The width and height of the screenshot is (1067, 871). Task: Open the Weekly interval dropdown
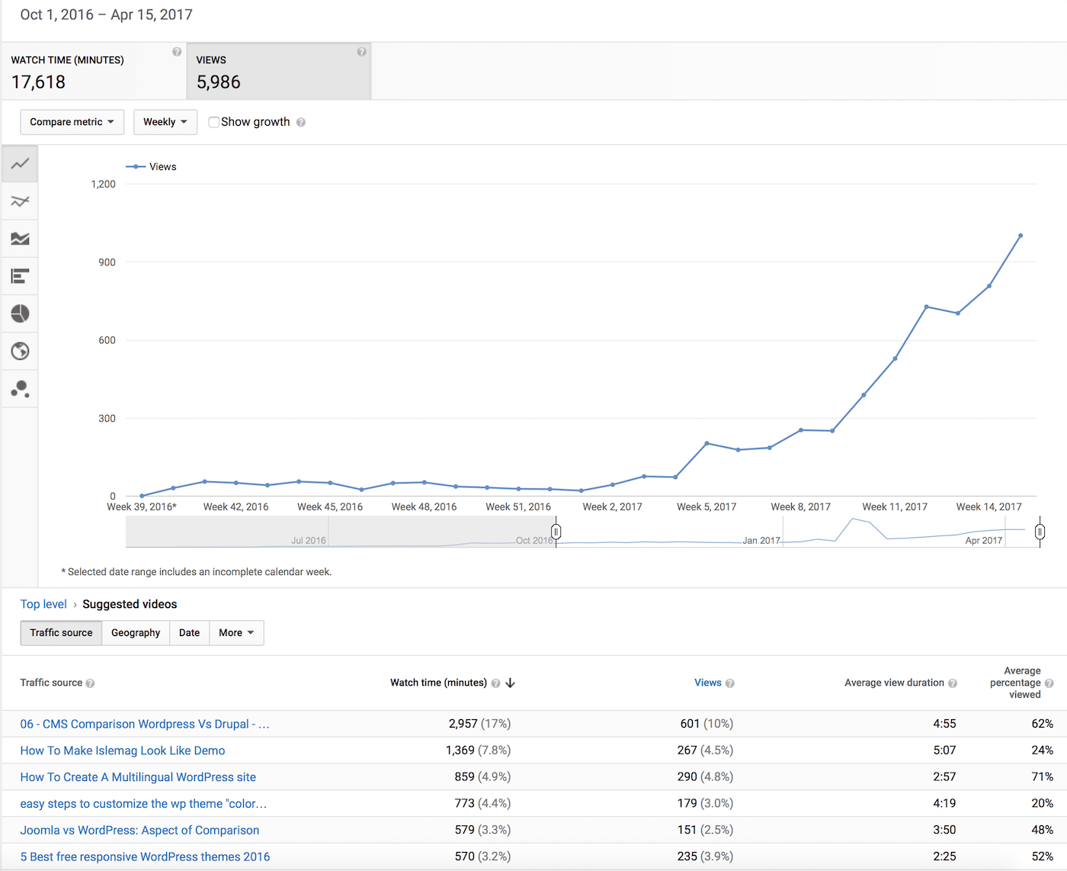(165, 122)
